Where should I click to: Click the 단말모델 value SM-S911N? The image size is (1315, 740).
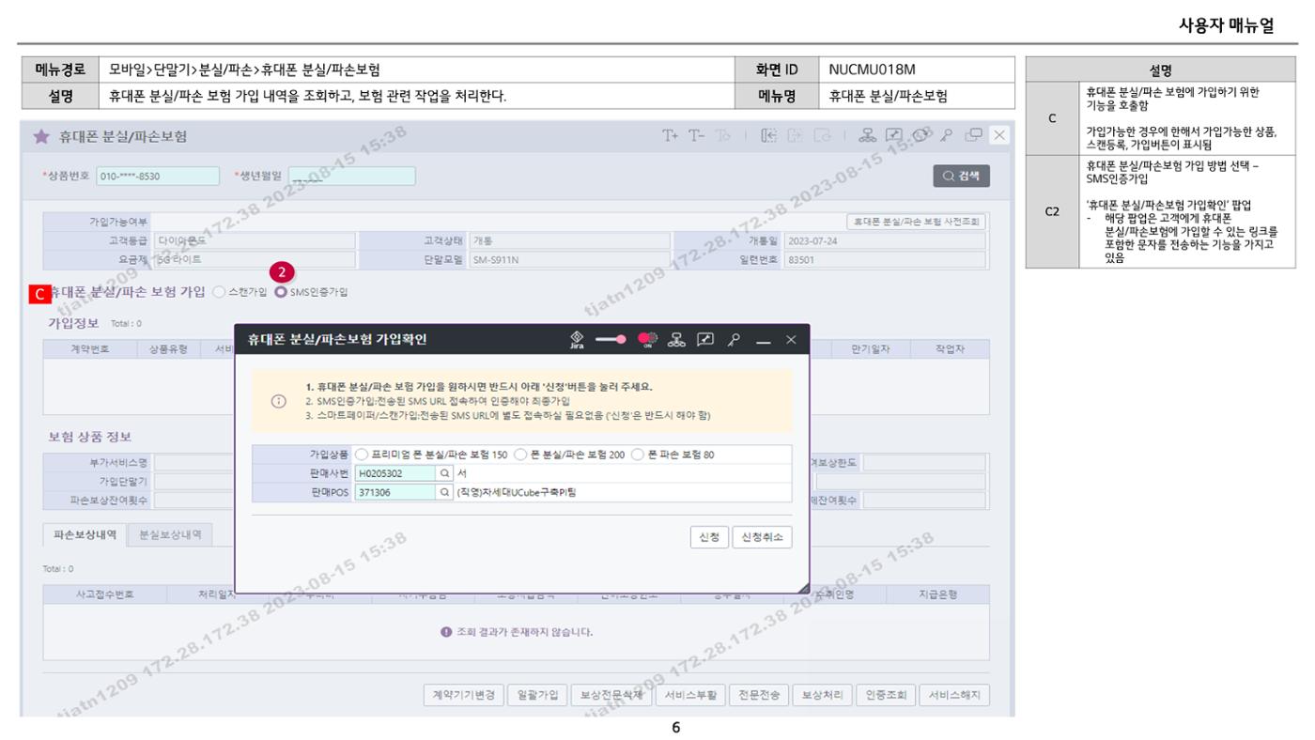(570, 259)
